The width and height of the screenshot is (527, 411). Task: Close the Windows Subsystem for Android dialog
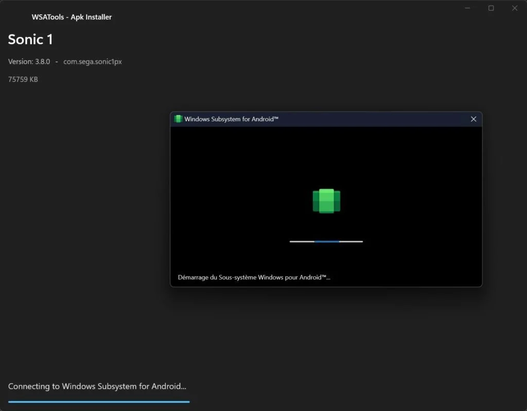[473, 119]
